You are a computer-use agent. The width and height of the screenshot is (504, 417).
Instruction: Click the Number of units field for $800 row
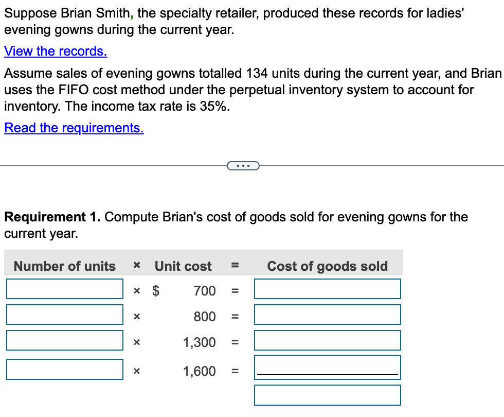(64, 314)
